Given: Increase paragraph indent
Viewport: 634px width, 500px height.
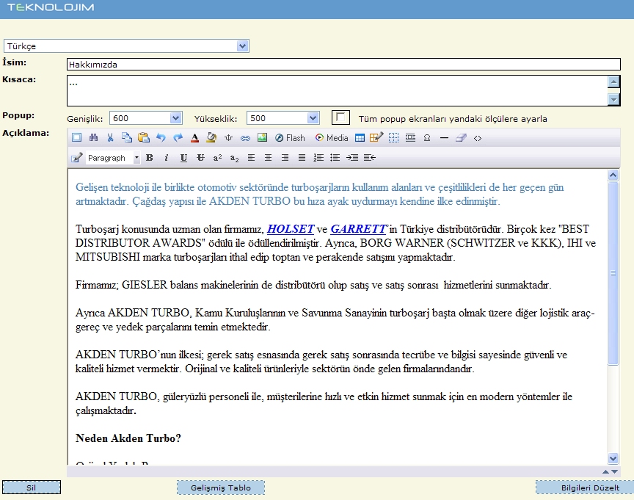Looking at the screenshot, I should coord(352,158).
